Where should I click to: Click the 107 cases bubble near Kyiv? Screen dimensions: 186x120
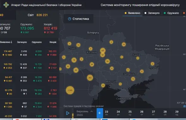(x=103, y=51)
